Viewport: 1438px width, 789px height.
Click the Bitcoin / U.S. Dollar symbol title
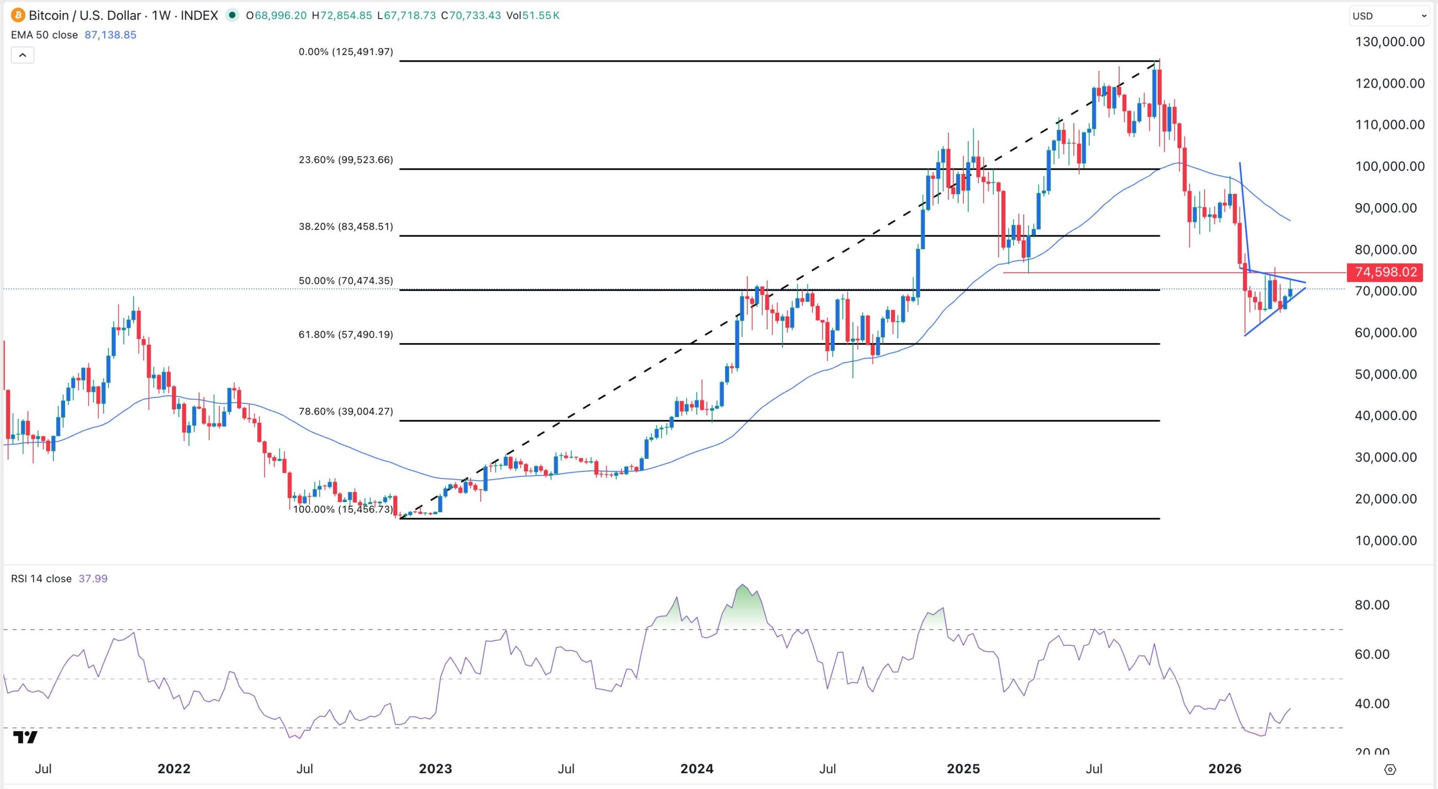point(84,15)
